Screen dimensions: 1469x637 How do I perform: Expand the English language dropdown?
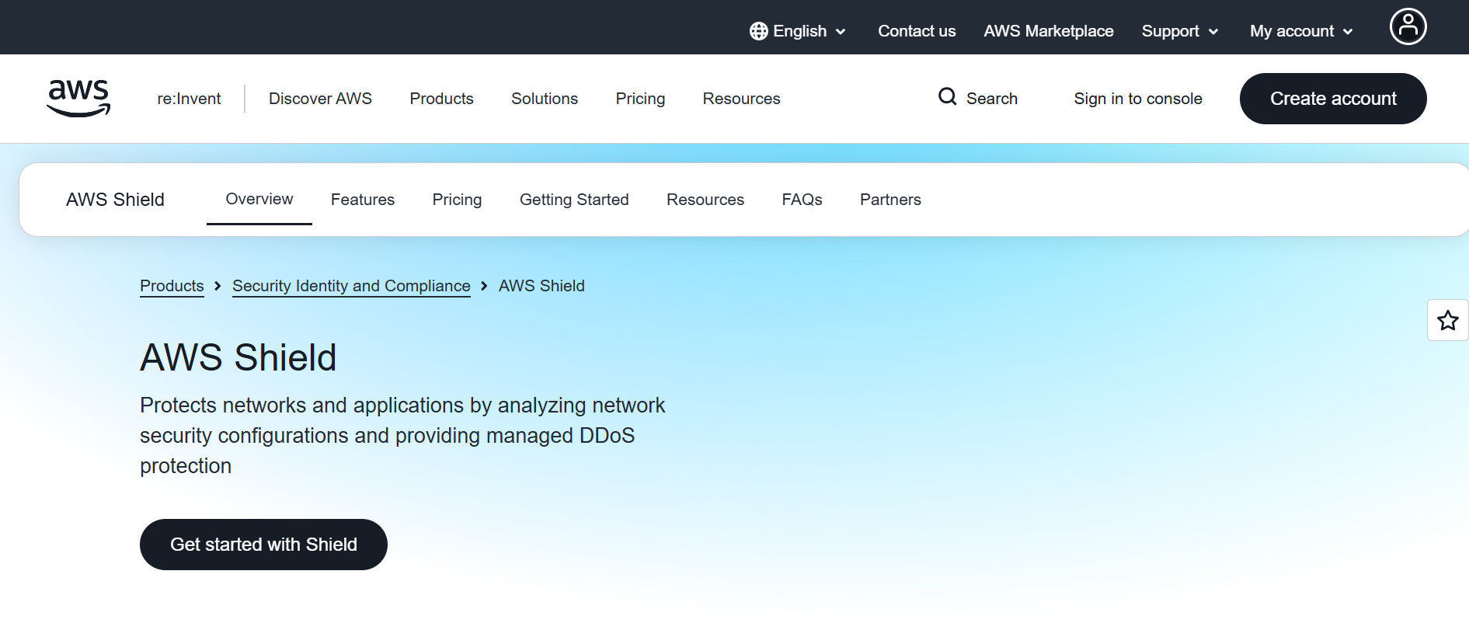point(798,31)
